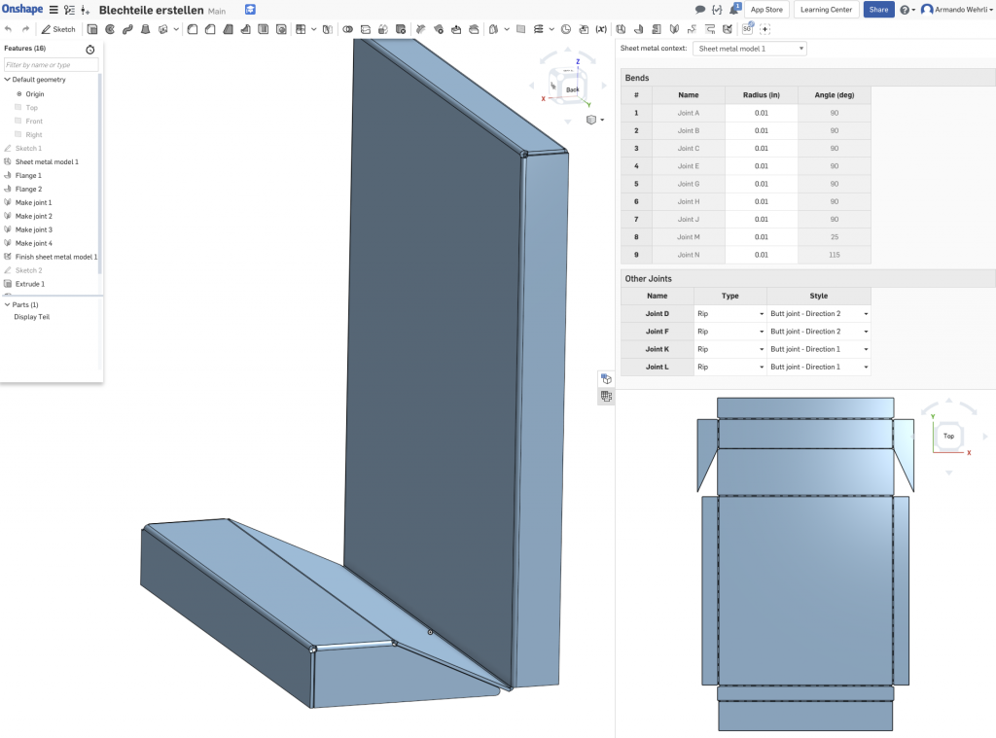Viewport: 996px width, 738px height.
Task: Open the main hamburger menu
Action: pyautogui.click(x=53, y=10)
